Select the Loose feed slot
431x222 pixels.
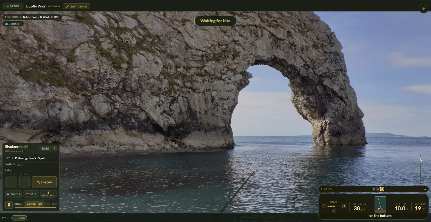click(11, 182)
